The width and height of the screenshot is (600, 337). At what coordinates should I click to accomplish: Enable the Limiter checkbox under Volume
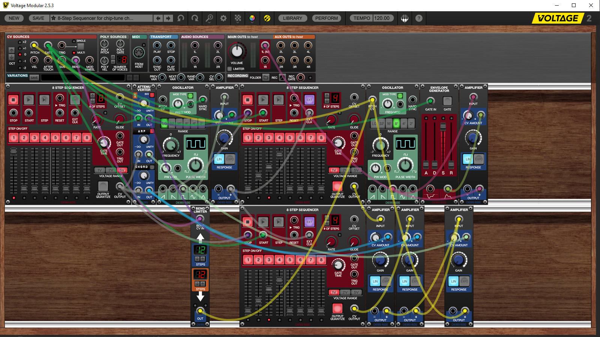230,69
